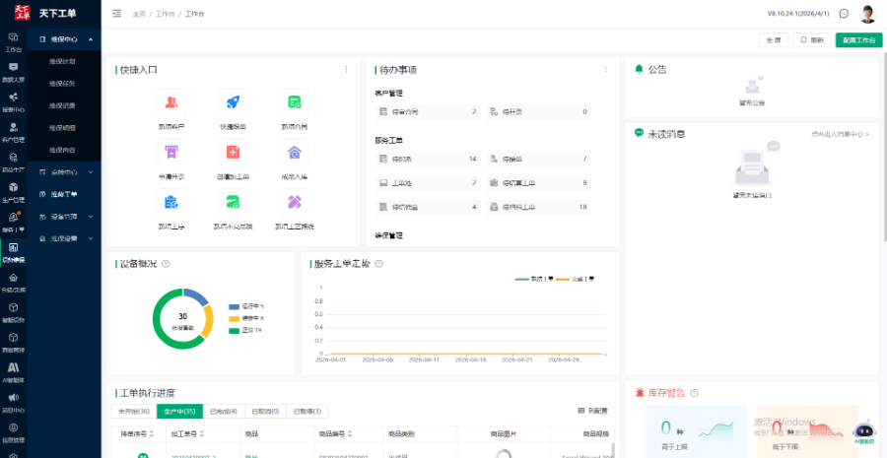Click the help icon next to 服务工单走势
The width and height of the screenshot is (887, 458).
click(379, 264)
